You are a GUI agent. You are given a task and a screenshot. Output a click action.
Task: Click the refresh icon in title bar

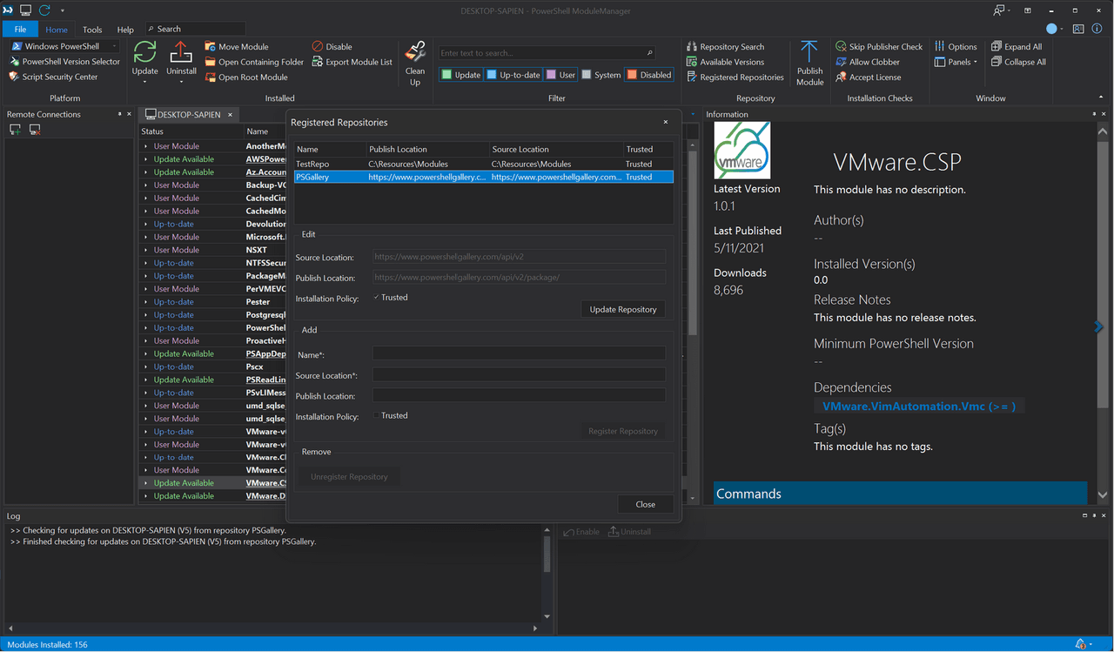pos(44,10)
